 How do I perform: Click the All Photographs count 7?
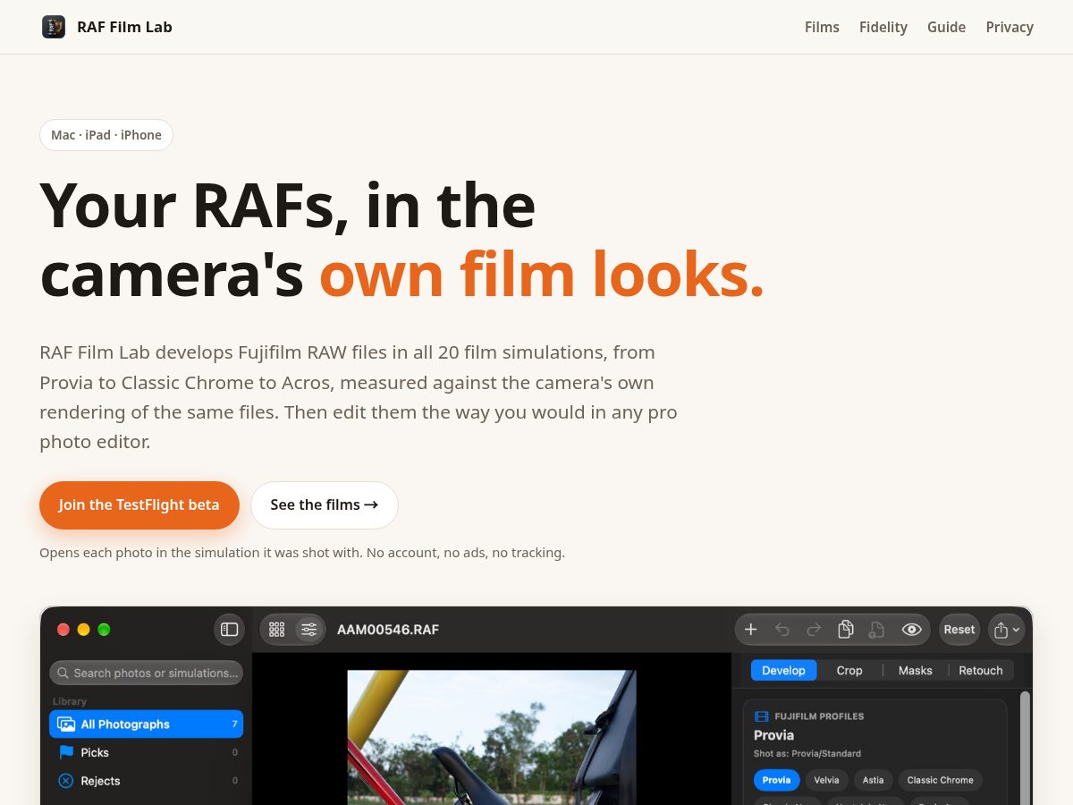tap(234, 724)
